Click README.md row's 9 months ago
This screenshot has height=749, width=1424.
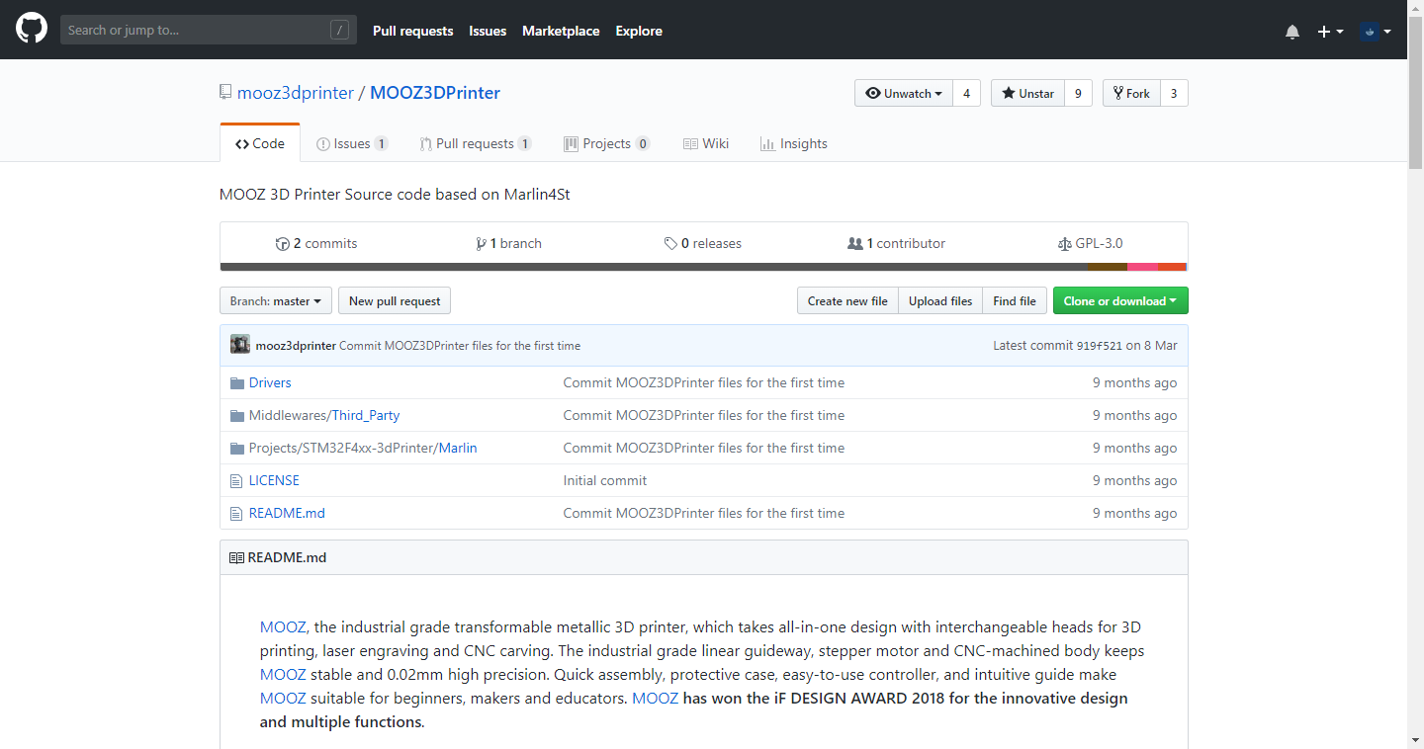point(1134,513)
